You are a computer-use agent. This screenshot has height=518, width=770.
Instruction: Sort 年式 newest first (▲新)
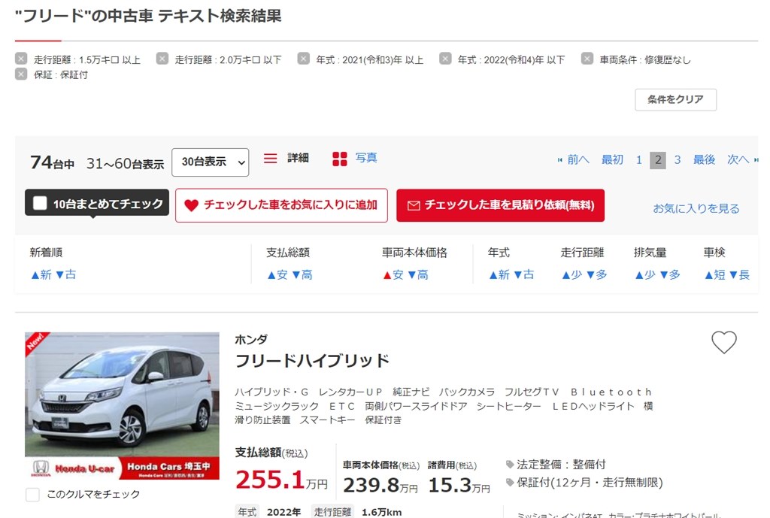click(x=499, y=275)
